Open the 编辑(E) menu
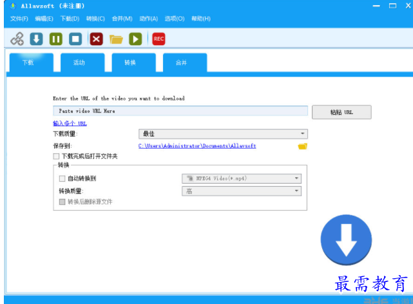 point(44,19)
